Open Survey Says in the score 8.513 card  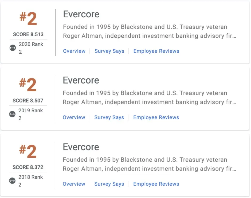[x=109, y=51]
